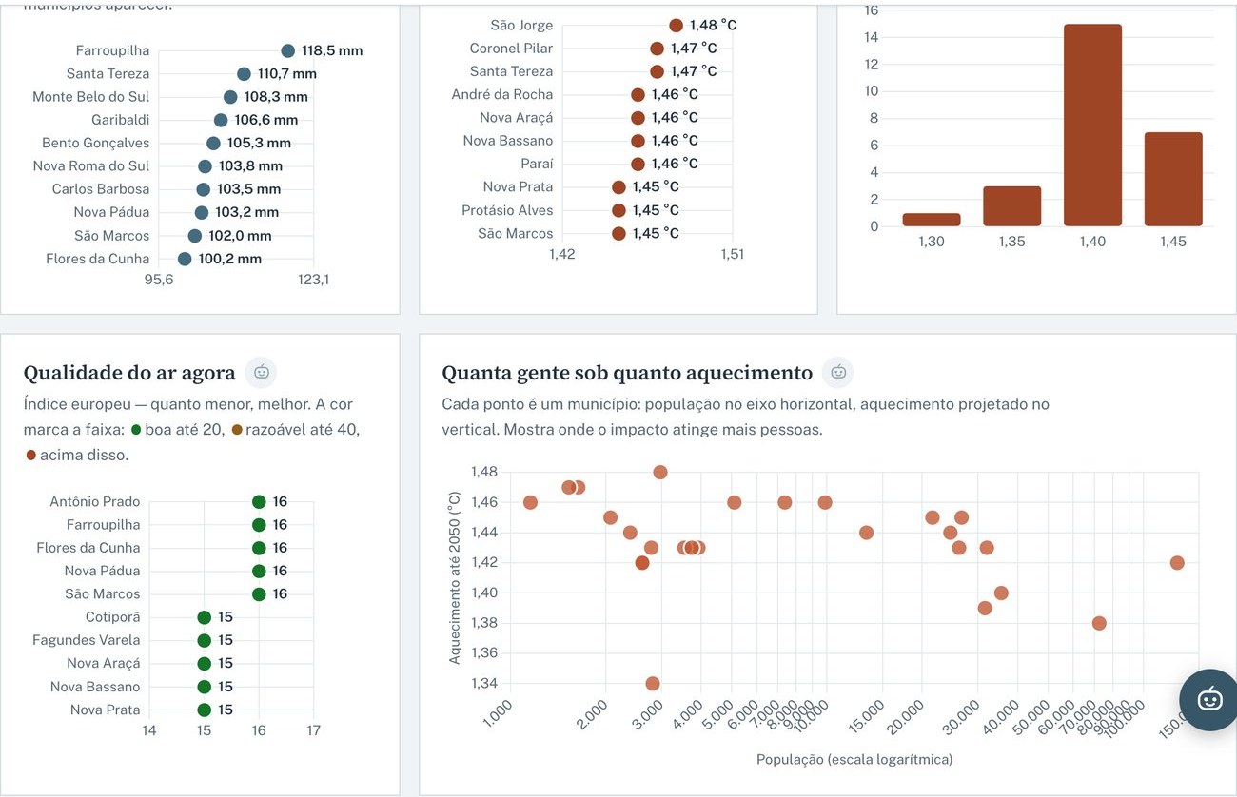
Task: Click the 'Qualidade do ar agora' heading
Action: (129, 372)
